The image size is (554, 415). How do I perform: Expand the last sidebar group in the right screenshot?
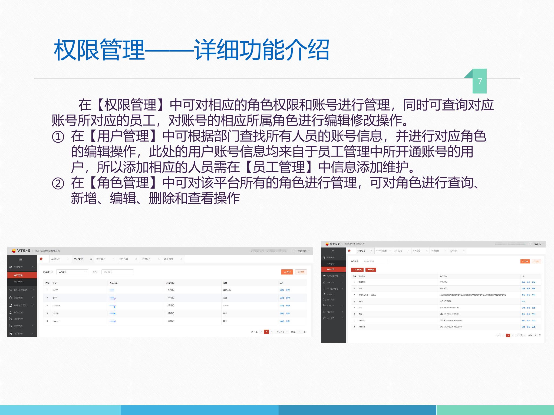coord(334,318)
